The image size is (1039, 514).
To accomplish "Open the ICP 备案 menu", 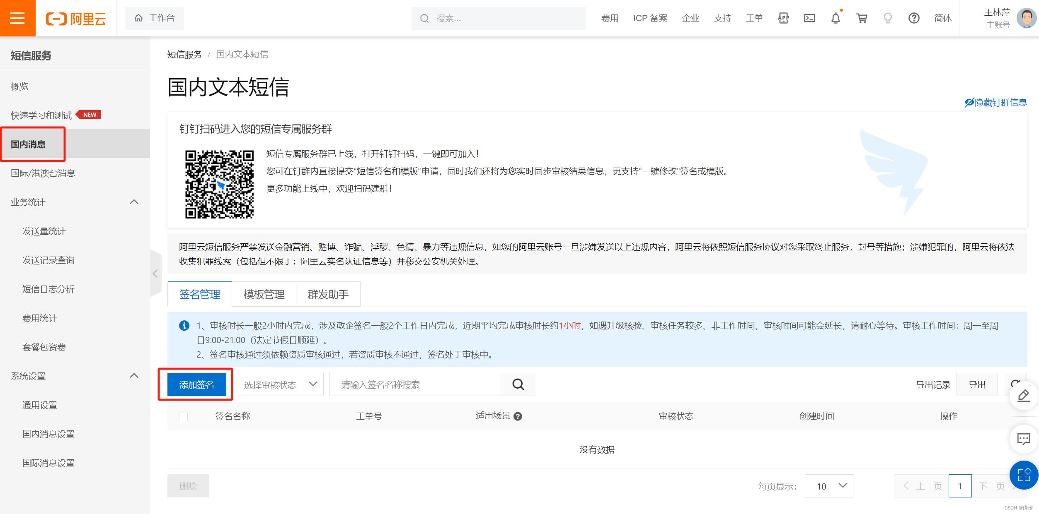I will 650,18.
